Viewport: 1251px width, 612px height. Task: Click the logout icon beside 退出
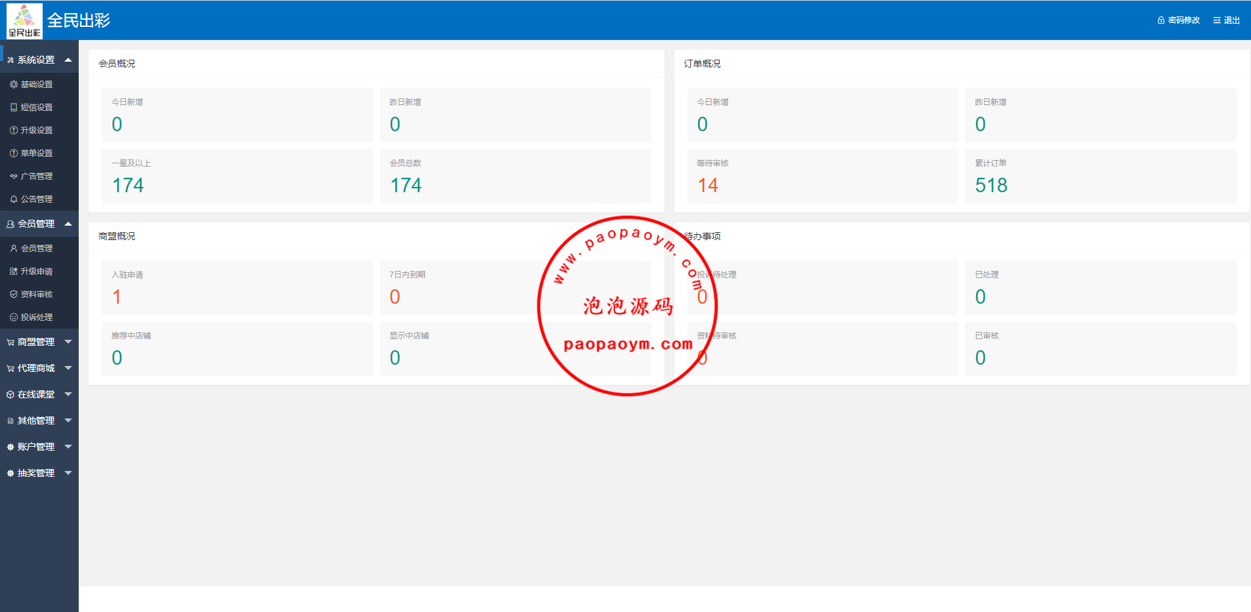click(1217, 20)
